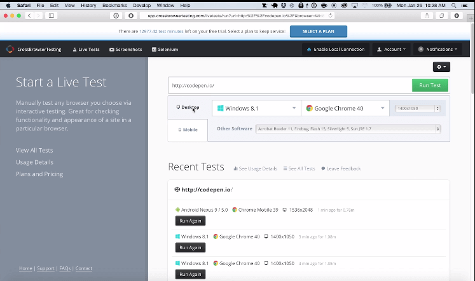
Task: Click the Home footer link
Action: [25, 268]
